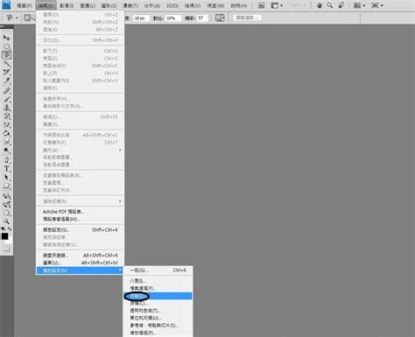Expand the 偏好設定(N) Preferences submenu
415x337 pixels.
coord(79,270)
